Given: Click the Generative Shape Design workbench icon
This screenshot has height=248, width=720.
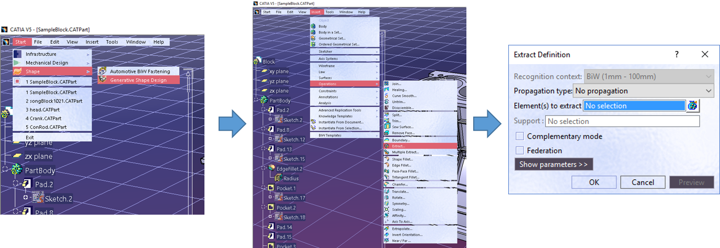Looking at the screenshot, I should click(102, 80).
